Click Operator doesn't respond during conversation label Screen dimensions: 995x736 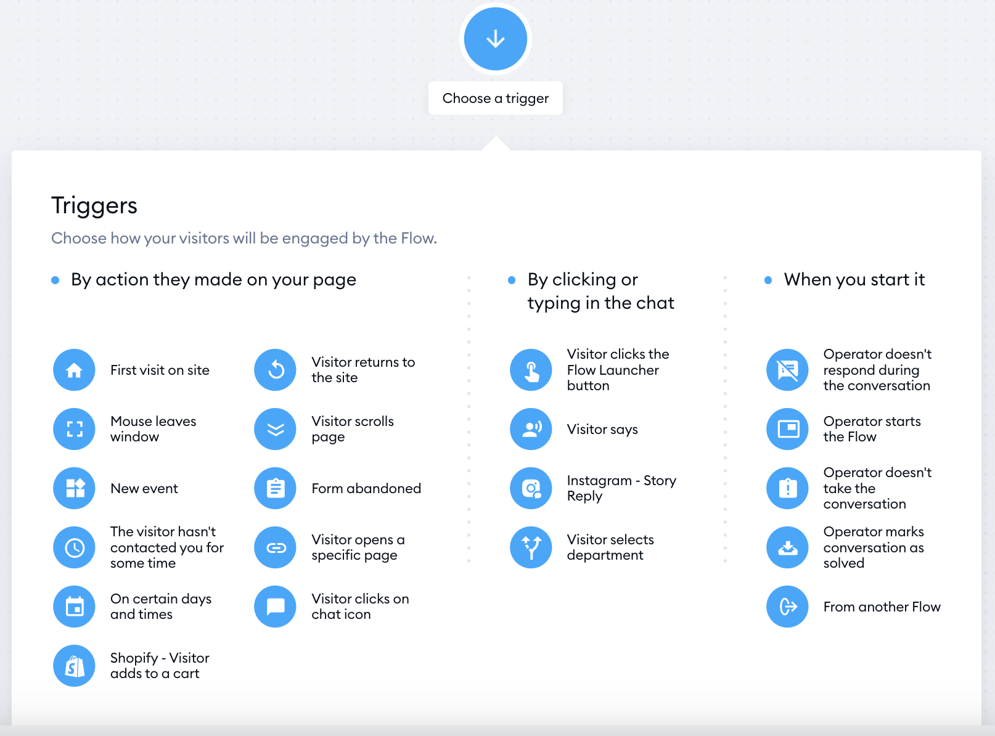877,370
